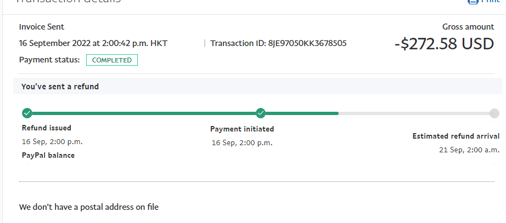Click the Refund issued step label

pyautogui.click(x=47, y=128)
